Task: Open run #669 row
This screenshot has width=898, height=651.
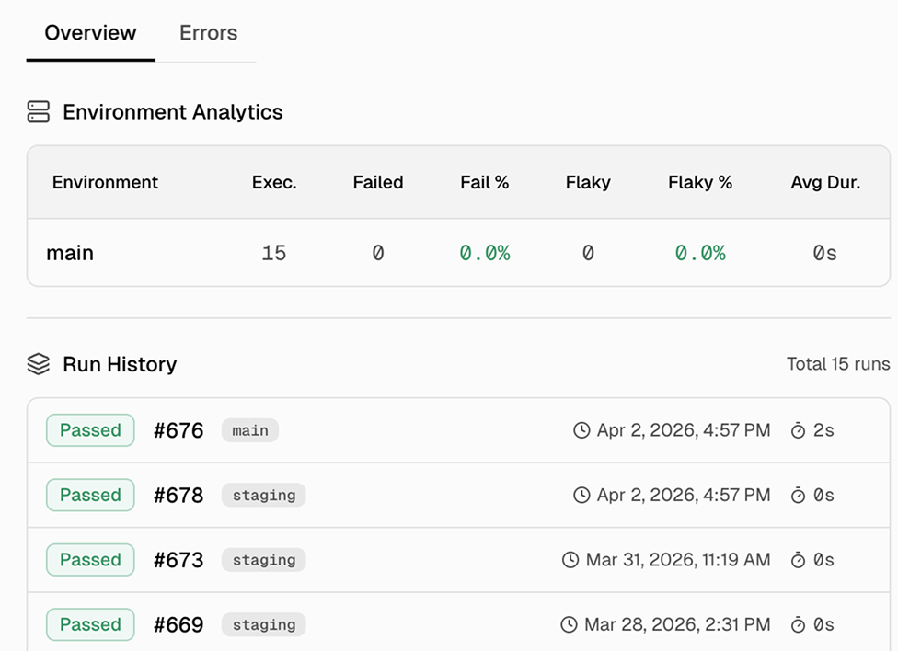Action: 458,622
